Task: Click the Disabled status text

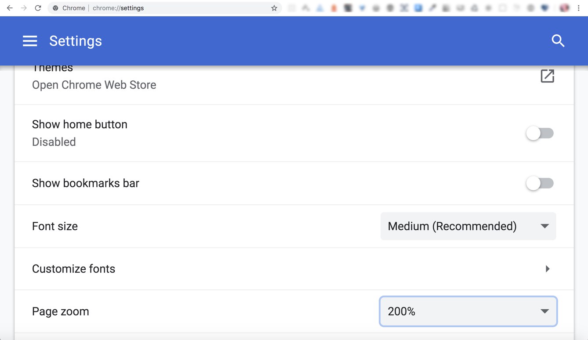Action: coord(54,142)
